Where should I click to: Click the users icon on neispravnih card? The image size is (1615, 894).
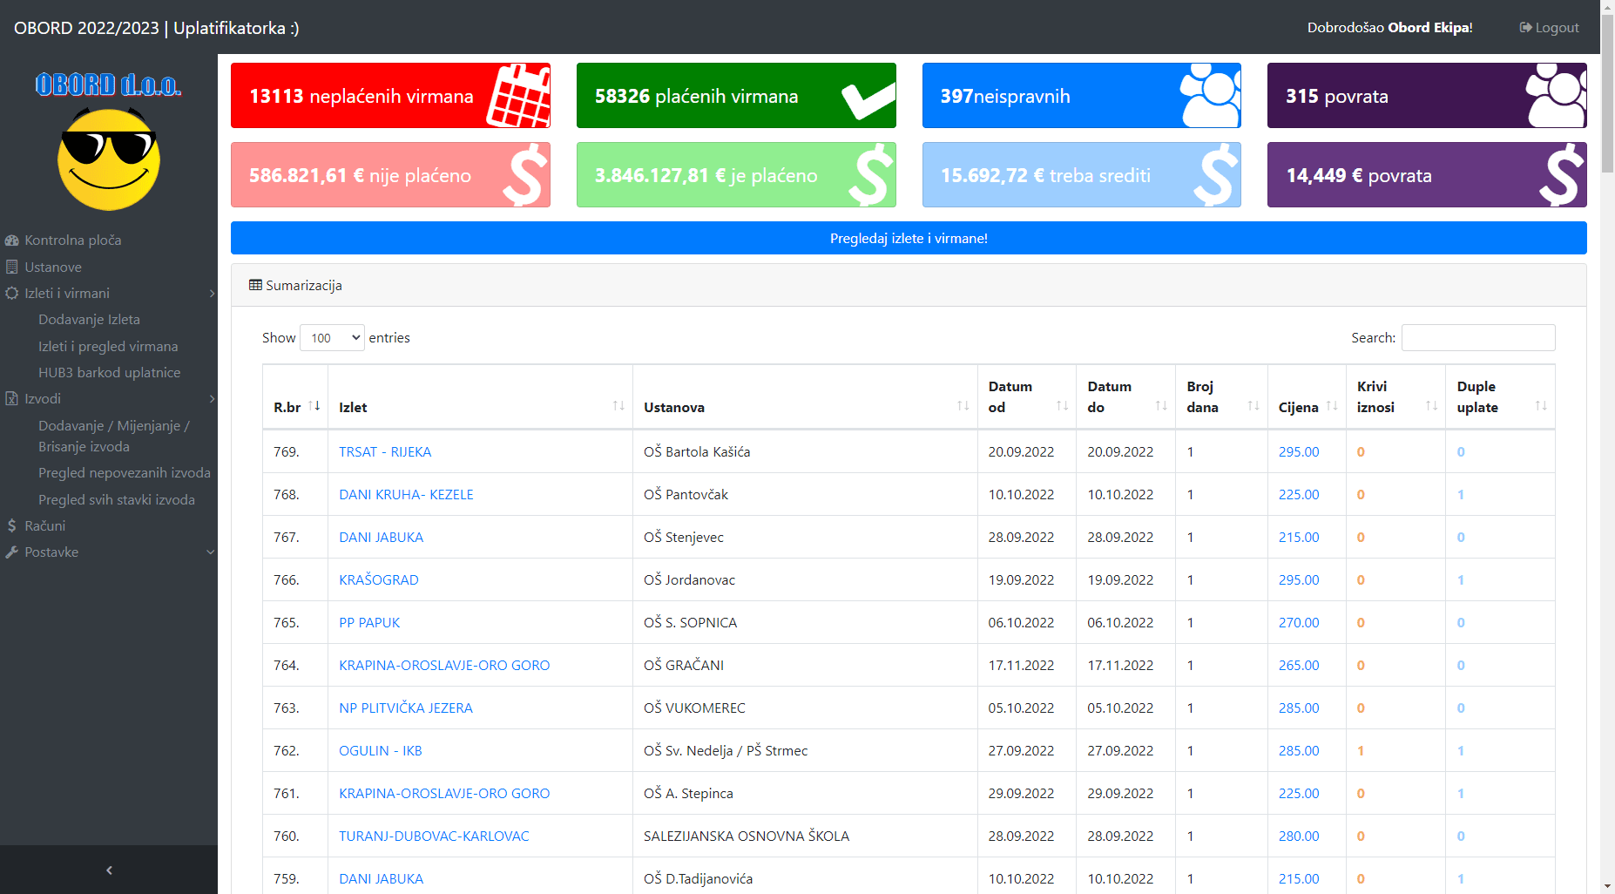click(1210, 96)
